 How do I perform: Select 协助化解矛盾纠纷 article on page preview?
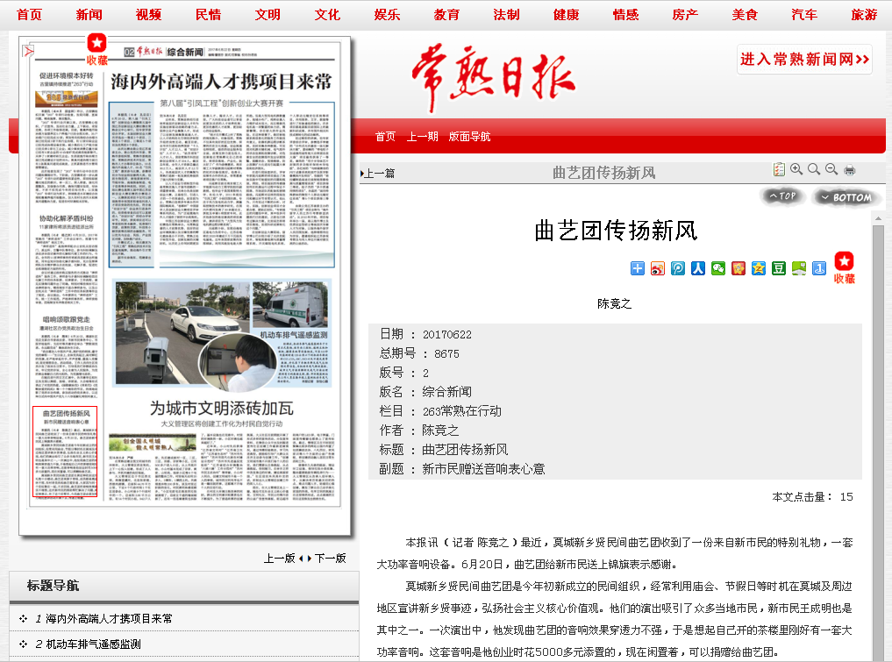[x=67, y=218]
